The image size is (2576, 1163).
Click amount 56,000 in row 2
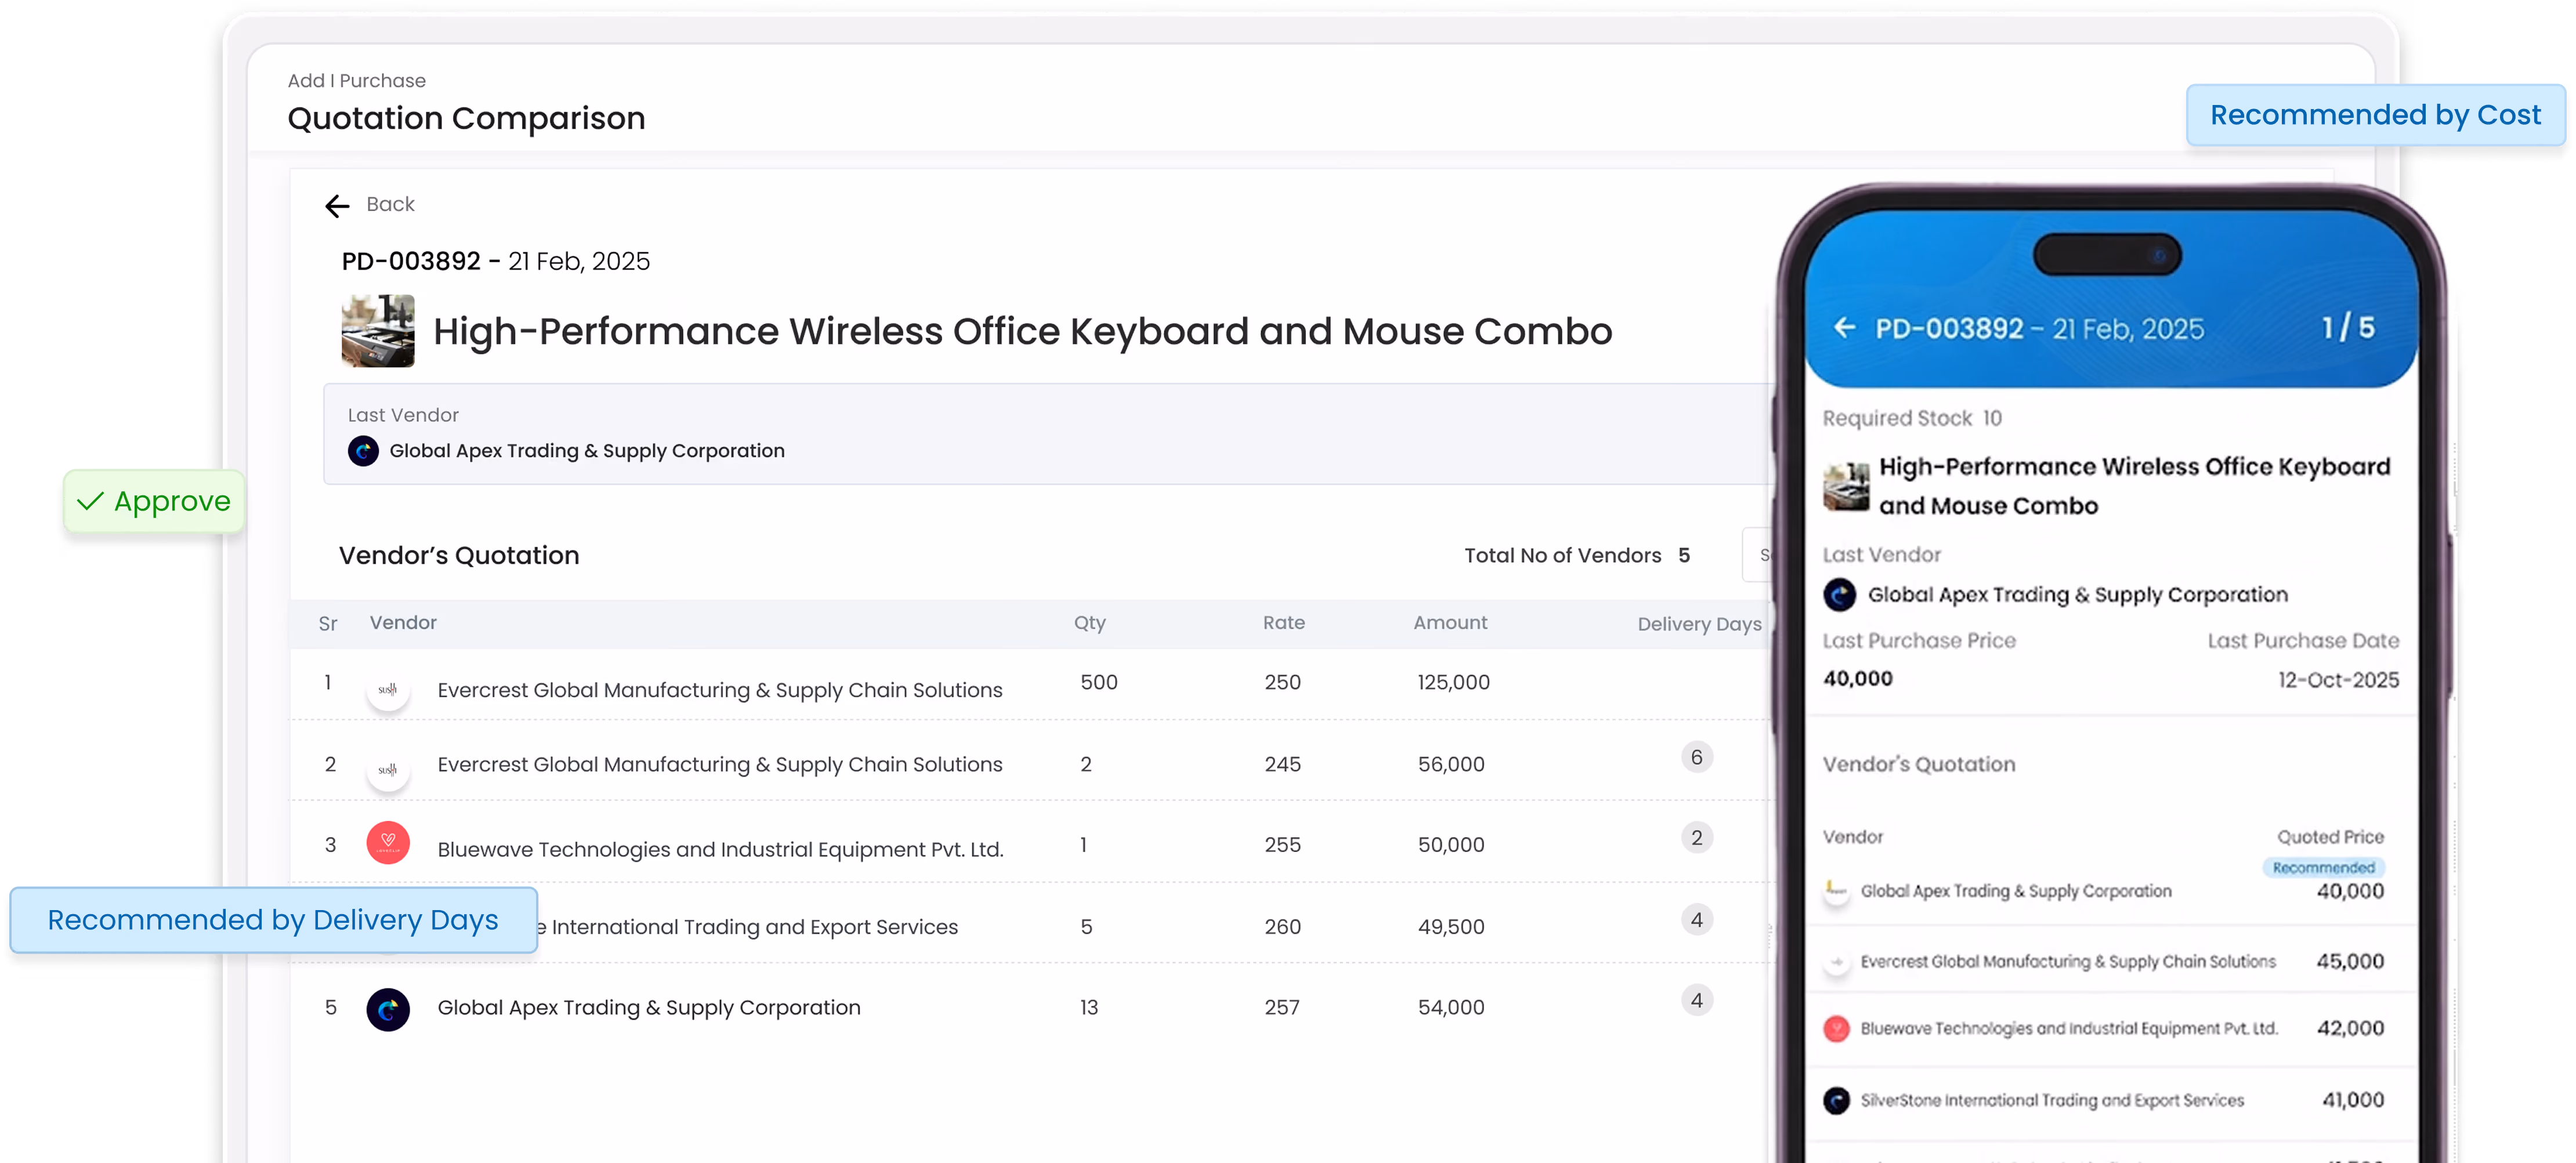[x=1451, y=764]
